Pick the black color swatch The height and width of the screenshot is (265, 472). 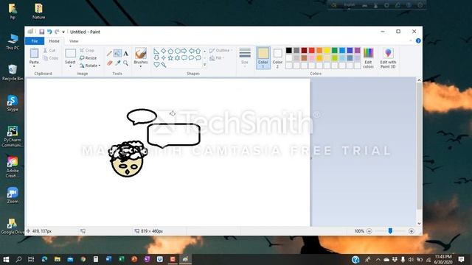tap(289, 51)
